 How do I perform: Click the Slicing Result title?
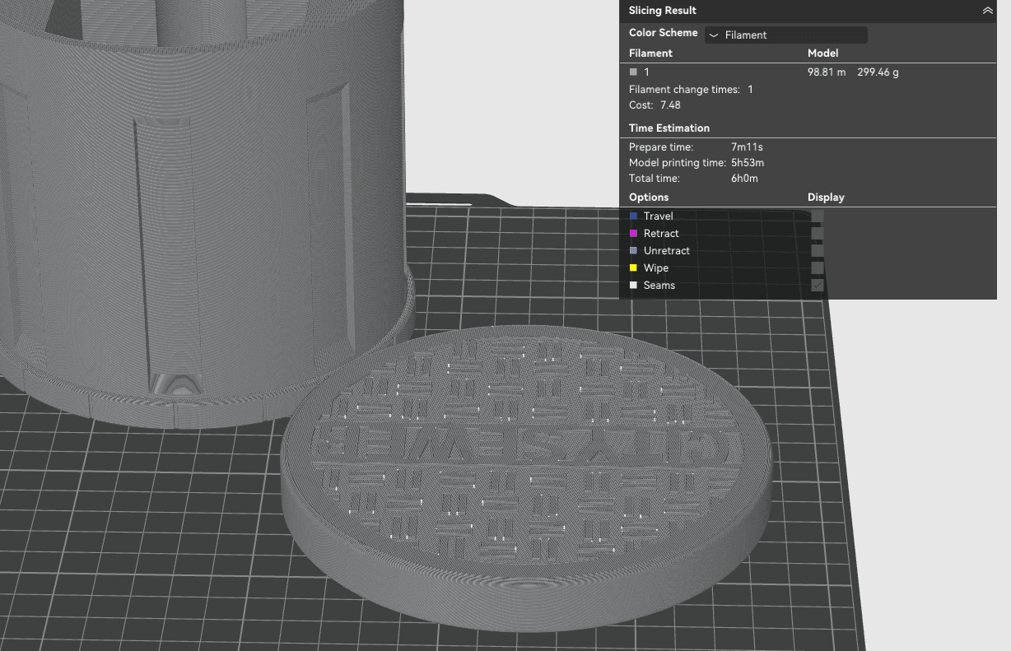[662, 11]
